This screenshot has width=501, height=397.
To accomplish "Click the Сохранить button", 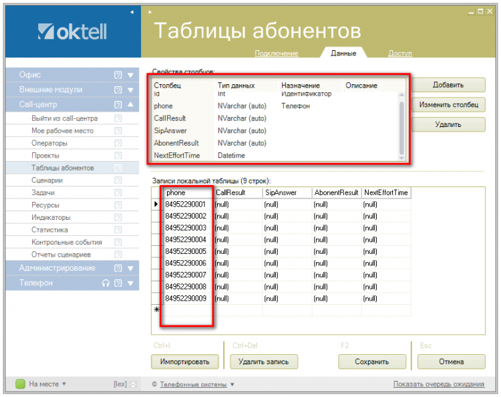I will 371,362.
